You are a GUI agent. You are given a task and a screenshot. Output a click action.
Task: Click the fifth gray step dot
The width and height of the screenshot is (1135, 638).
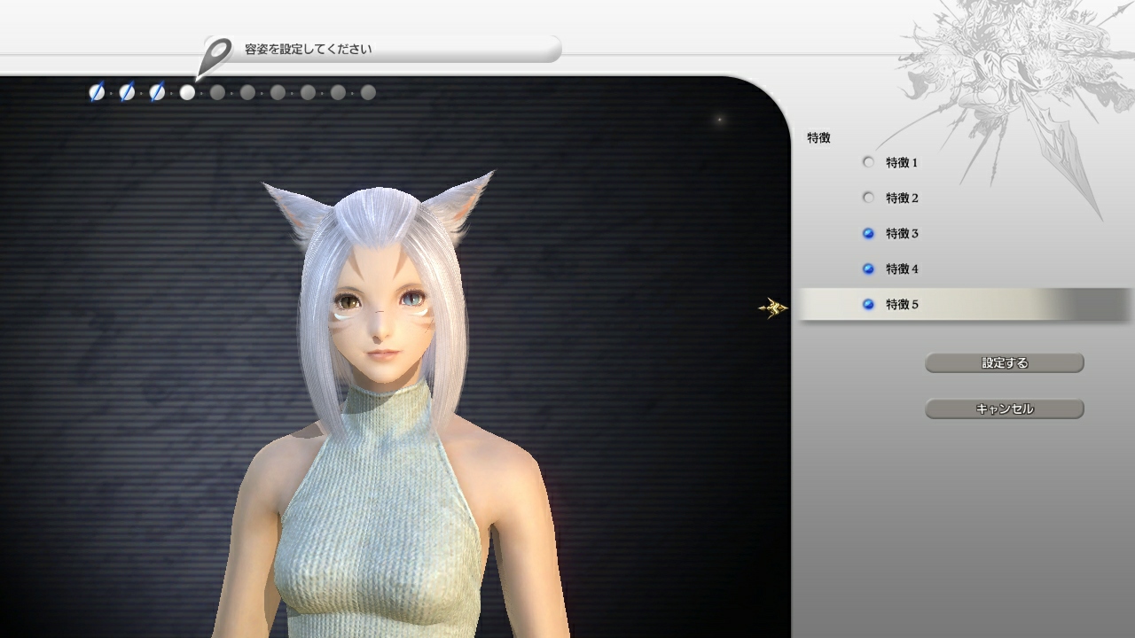click(218, 91)
